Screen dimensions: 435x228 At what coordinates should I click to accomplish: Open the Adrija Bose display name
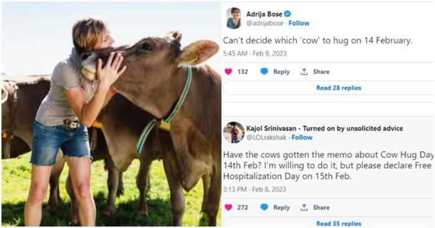pos(264,14)
